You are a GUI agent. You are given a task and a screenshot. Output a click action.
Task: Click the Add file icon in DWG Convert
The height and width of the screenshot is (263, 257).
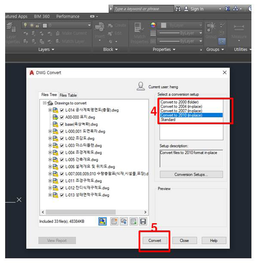click(102, 221)
